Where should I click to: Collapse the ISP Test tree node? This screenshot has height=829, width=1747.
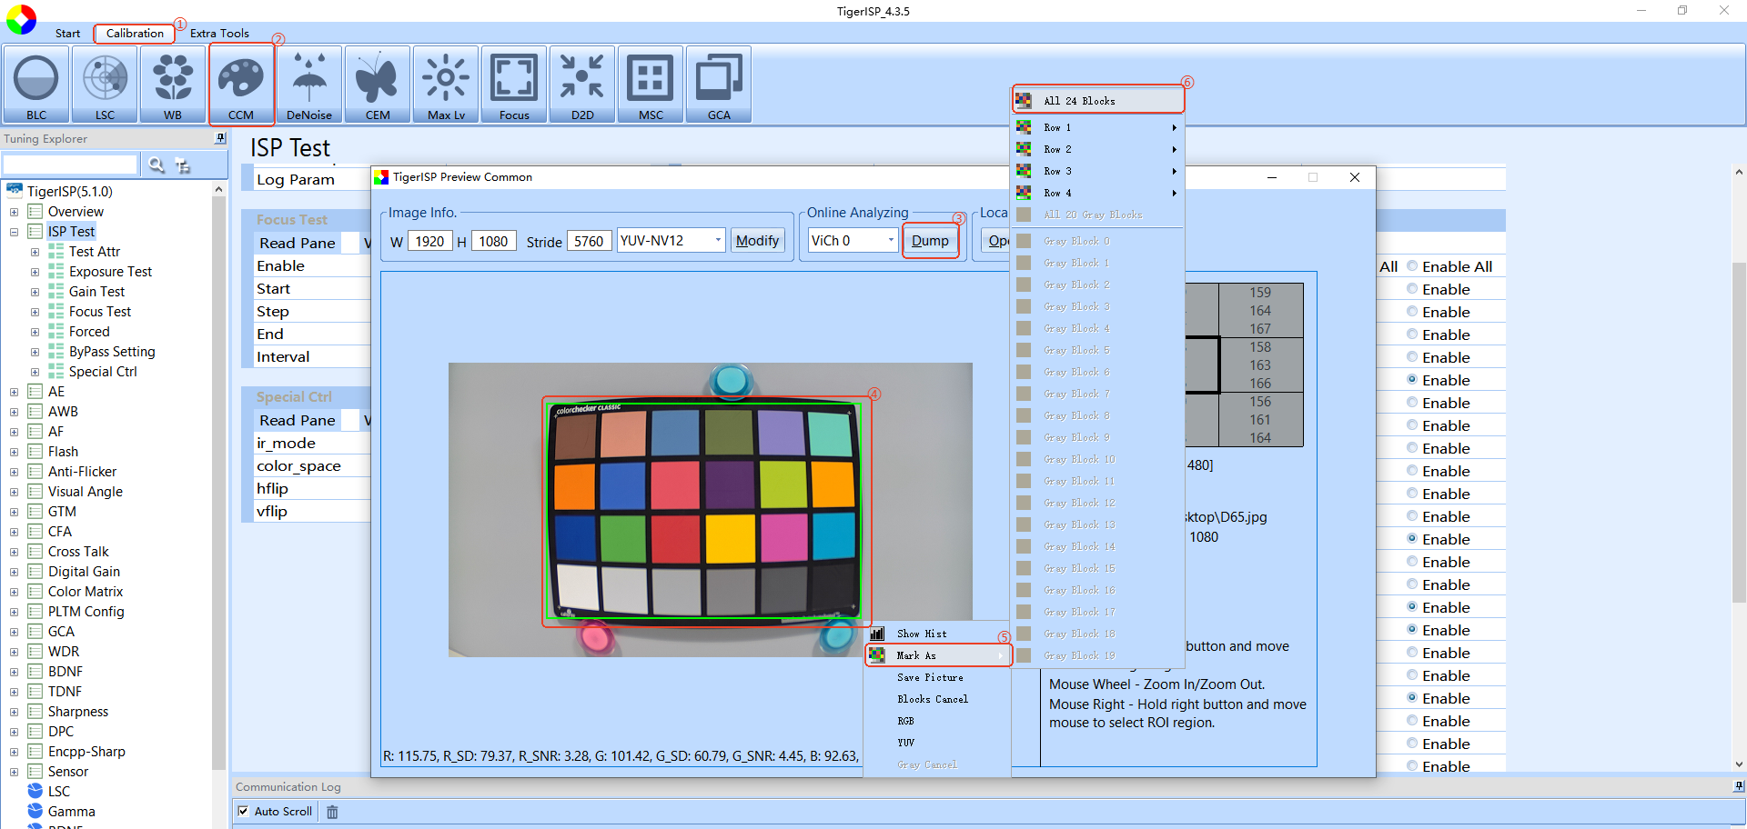tap(14, 232)
